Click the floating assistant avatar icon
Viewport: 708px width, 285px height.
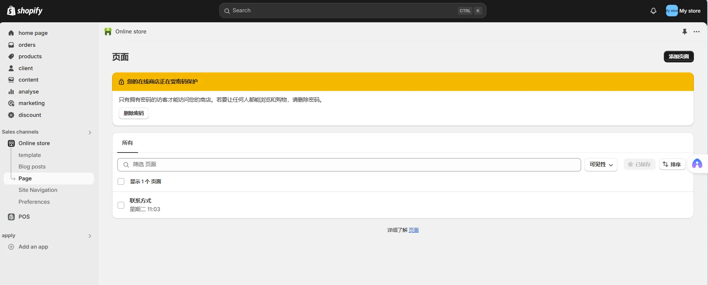697,164
